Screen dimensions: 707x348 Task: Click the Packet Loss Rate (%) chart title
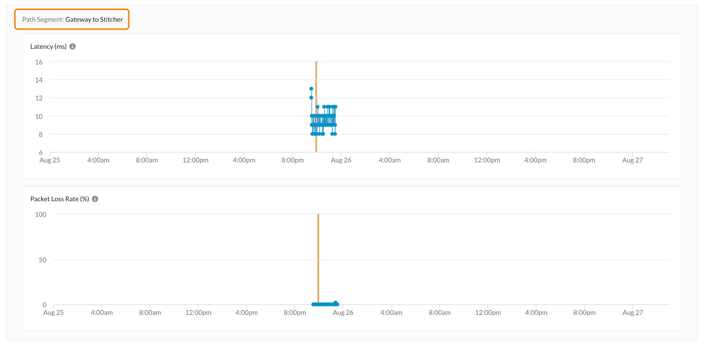[60, 199]
